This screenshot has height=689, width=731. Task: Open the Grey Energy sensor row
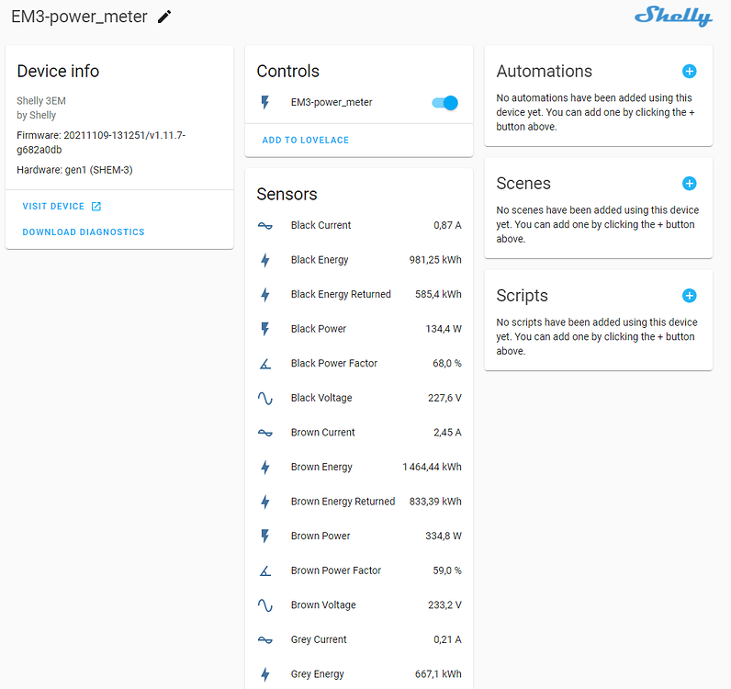pyautogui.click(x=358, y=674)
